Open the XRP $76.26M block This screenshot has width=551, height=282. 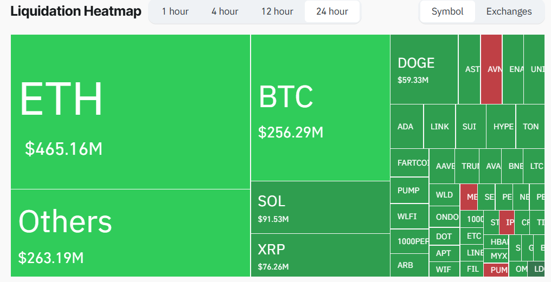pyautogui.click(x=320, y=255)
